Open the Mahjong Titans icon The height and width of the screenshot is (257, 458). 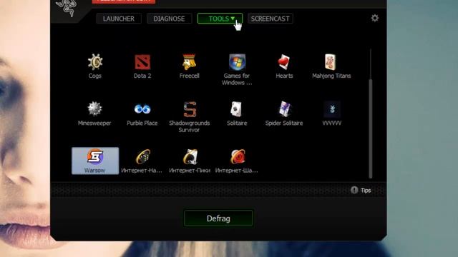pyautogui.click(x=331, y=62)
